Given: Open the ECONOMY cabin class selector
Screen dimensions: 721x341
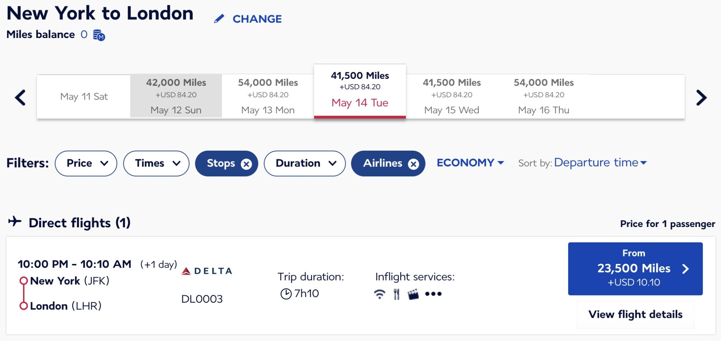Looking at the screenshot, I should [470, 163].
